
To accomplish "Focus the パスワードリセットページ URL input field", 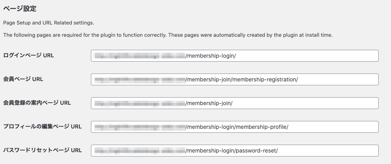I will pyautogui.click(x=235, y=151).
